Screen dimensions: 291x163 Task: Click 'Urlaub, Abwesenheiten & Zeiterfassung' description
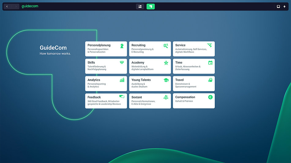coord(188,68)
